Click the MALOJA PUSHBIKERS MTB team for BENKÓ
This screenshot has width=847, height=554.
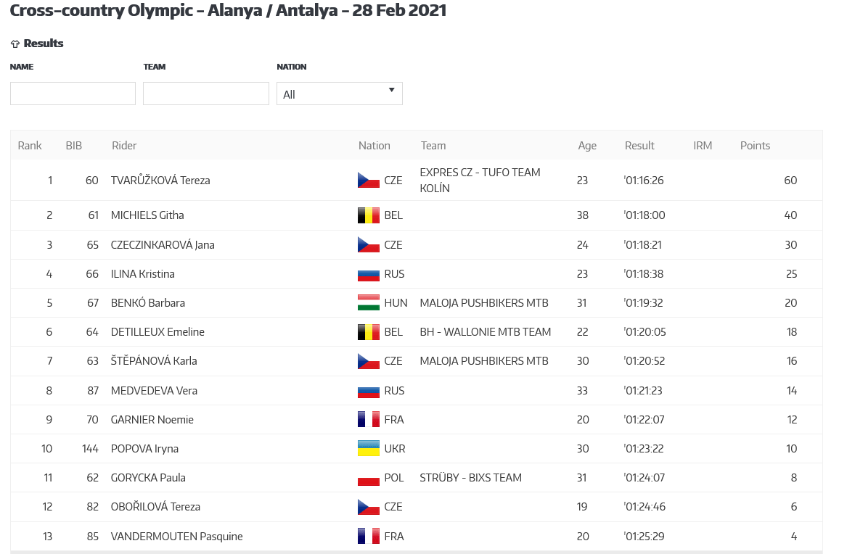click(484, 303)
